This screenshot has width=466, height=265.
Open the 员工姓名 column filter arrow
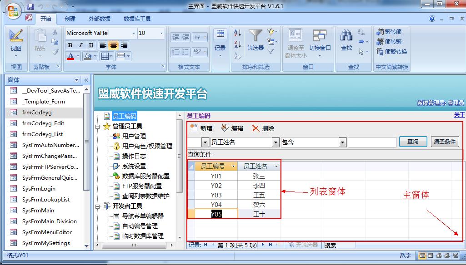276,166
